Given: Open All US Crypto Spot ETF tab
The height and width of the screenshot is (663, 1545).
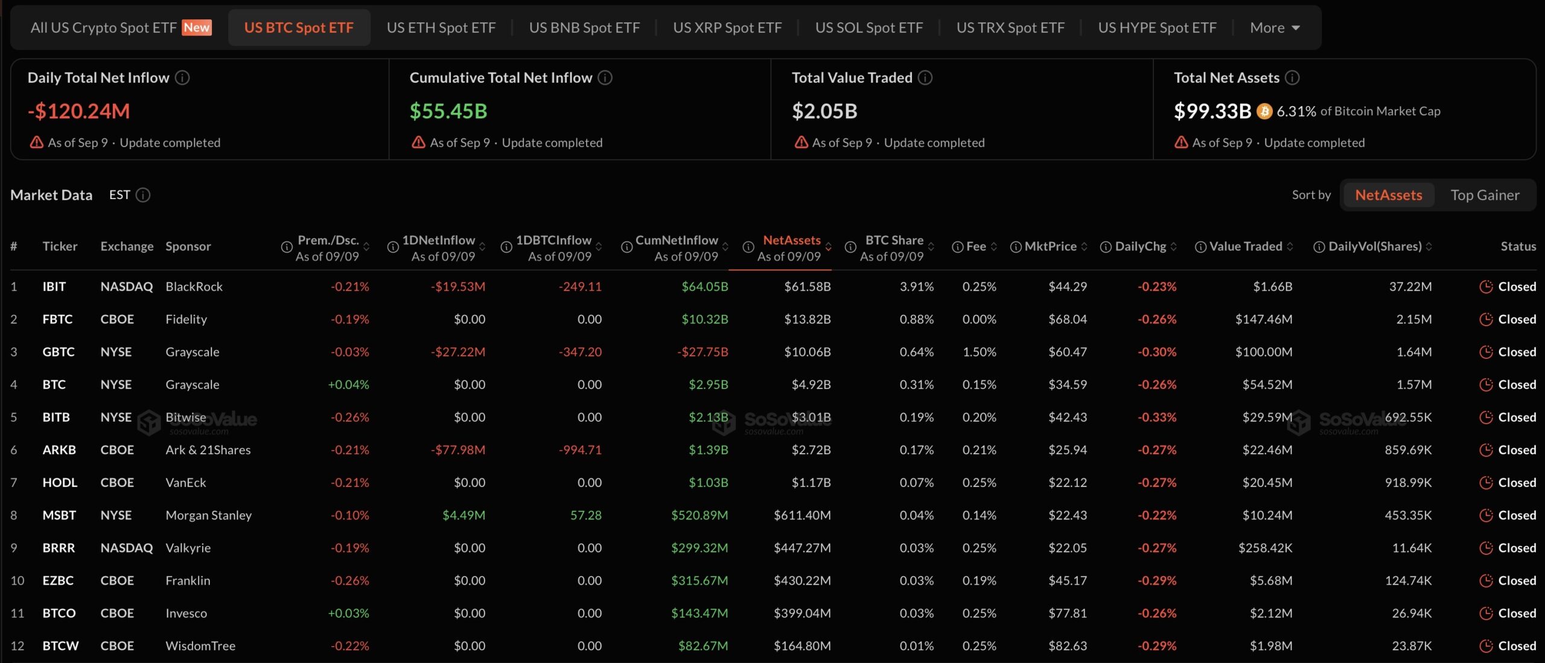Looking at the screenshot, I should pyautogui.click(x=121, y=28).
